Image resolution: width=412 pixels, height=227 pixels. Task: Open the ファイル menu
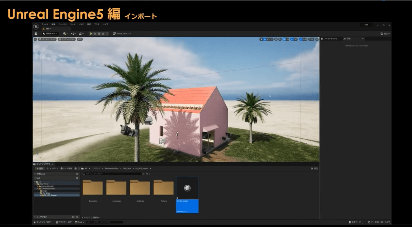[45, 24]
